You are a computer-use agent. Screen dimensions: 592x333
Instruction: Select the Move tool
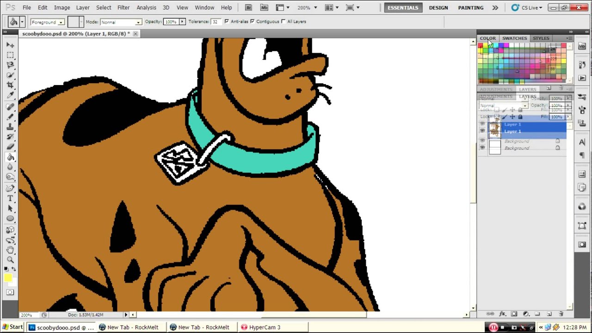(x=10, y=45)
